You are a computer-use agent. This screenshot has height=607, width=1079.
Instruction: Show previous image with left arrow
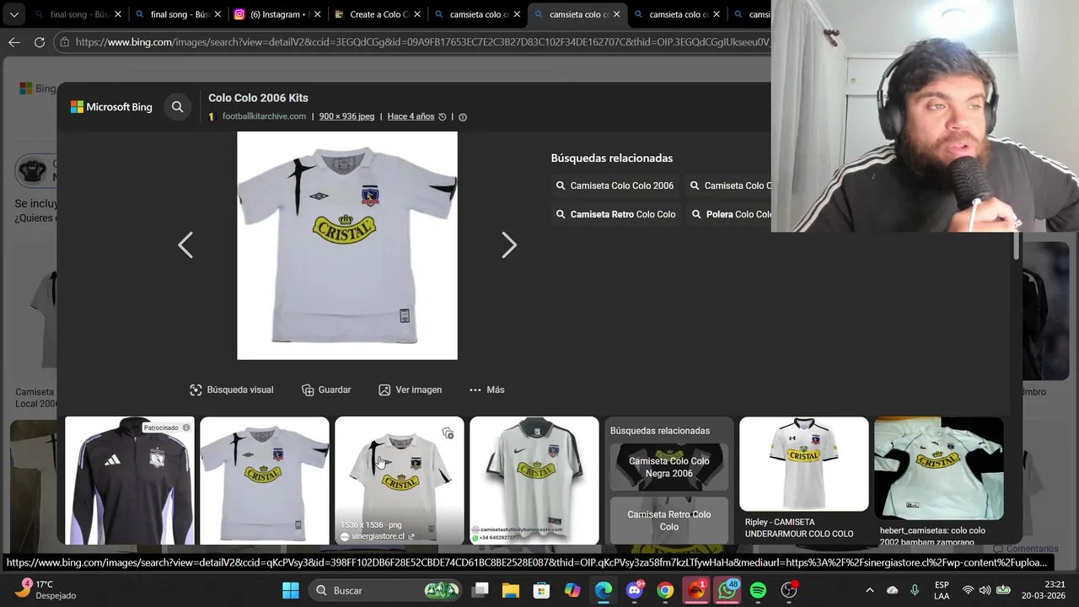(185, 245)
